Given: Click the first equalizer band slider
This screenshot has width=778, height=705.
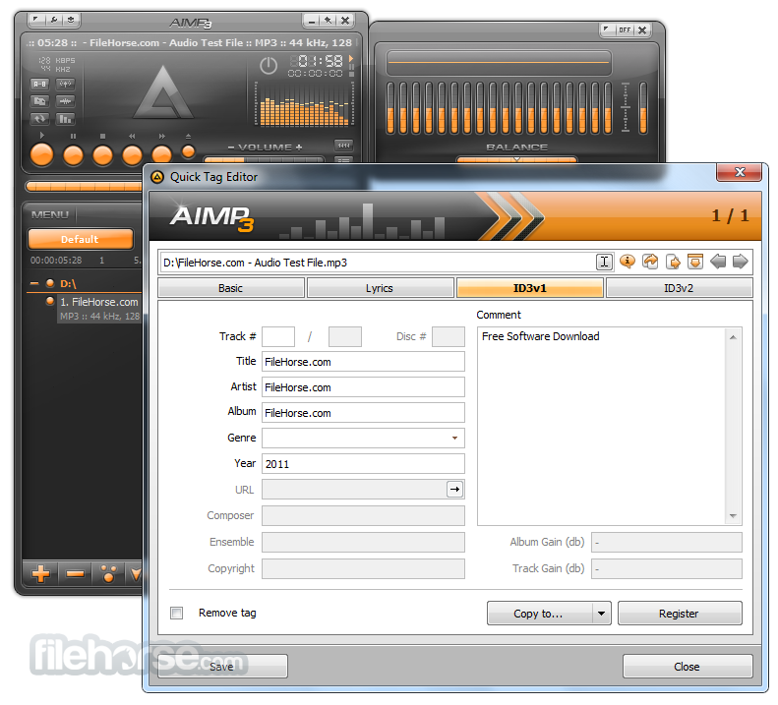Looking at the screenshot, I should point(390,108).
